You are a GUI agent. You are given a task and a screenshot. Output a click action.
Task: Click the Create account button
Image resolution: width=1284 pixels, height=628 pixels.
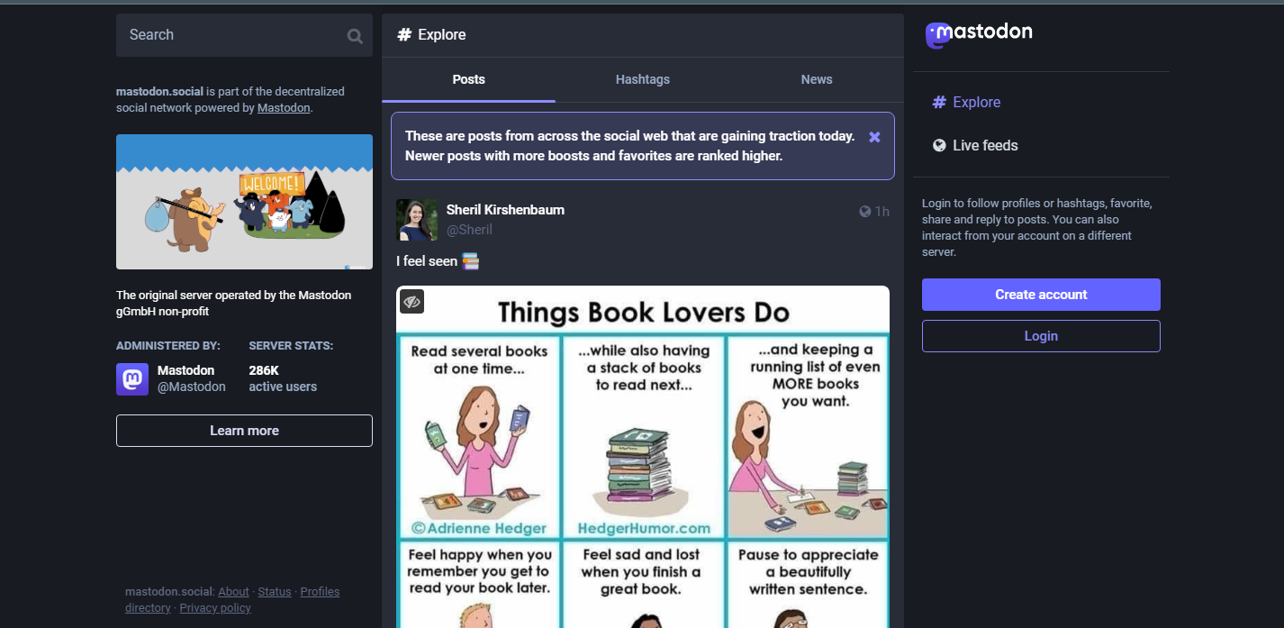pos(1041,295)
